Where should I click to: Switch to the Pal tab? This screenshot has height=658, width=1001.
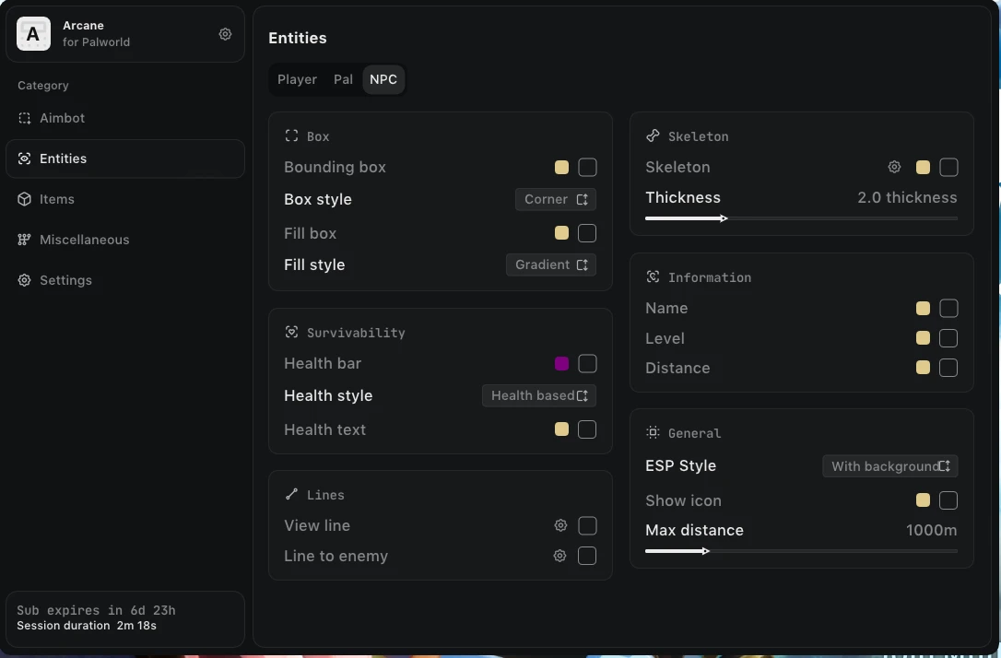pyautogui.click(x=343, y=80)
